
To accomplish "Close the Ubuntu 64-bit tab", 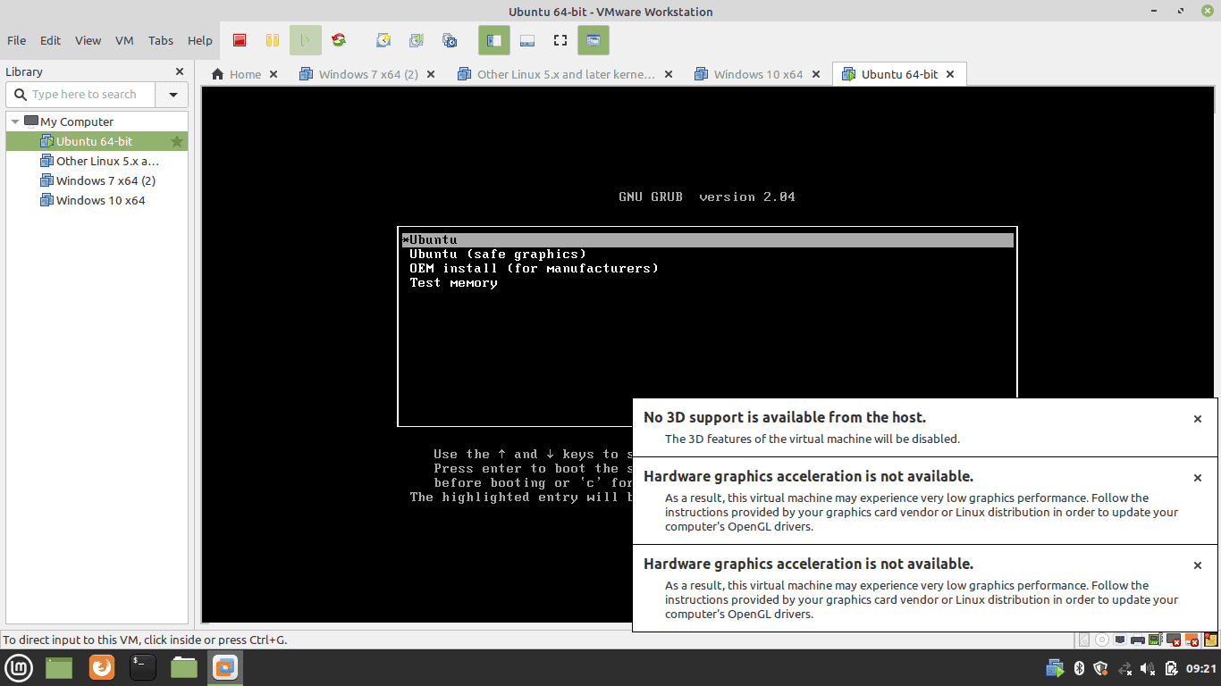I will coord(950,74).
